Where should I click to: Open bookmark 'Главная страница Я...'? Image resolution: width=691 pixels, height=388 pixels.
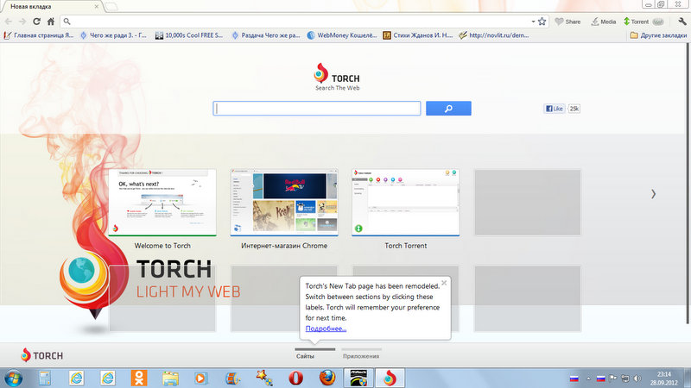pyautogui.click(x=39, y=35)
